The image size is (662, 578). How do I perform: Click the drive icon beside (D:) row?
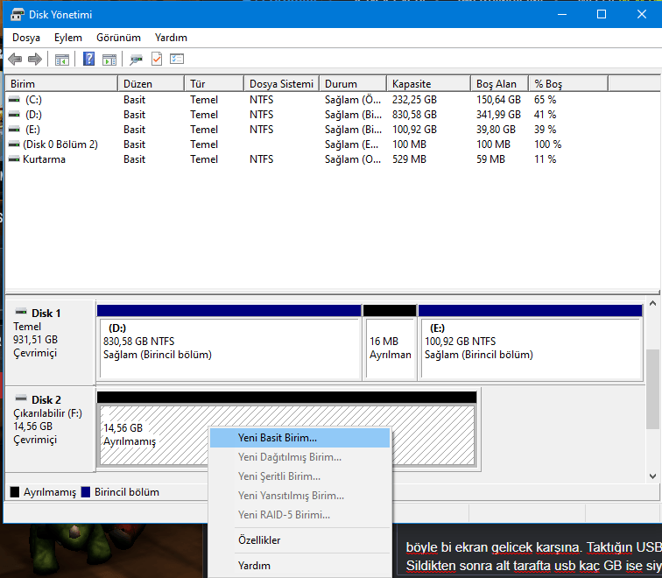[x=14, y=115]
